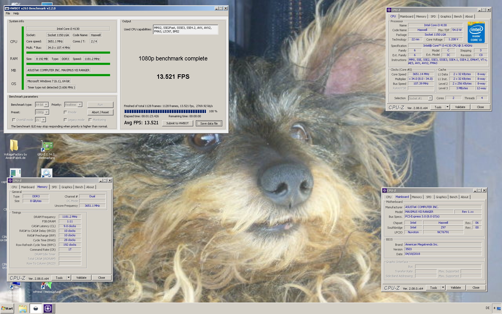502x314 pixels.
Task: Click the Uncore Frequency 3651.1 MHz value
Action: tap(92, 206)
